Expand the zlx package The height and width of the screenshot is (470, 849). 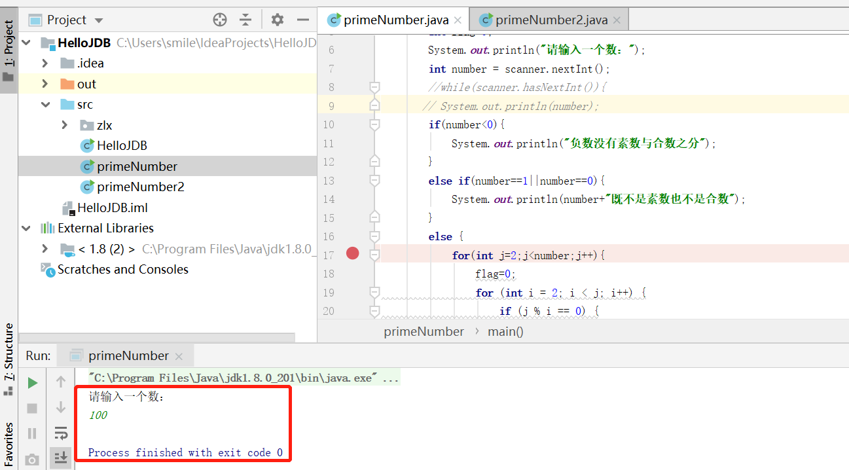(64, 125)
